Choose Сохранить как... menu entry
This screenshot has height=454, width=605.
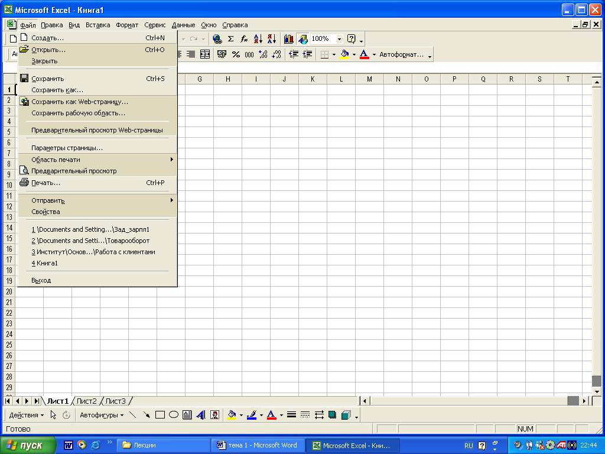click(x=97, y=90)
